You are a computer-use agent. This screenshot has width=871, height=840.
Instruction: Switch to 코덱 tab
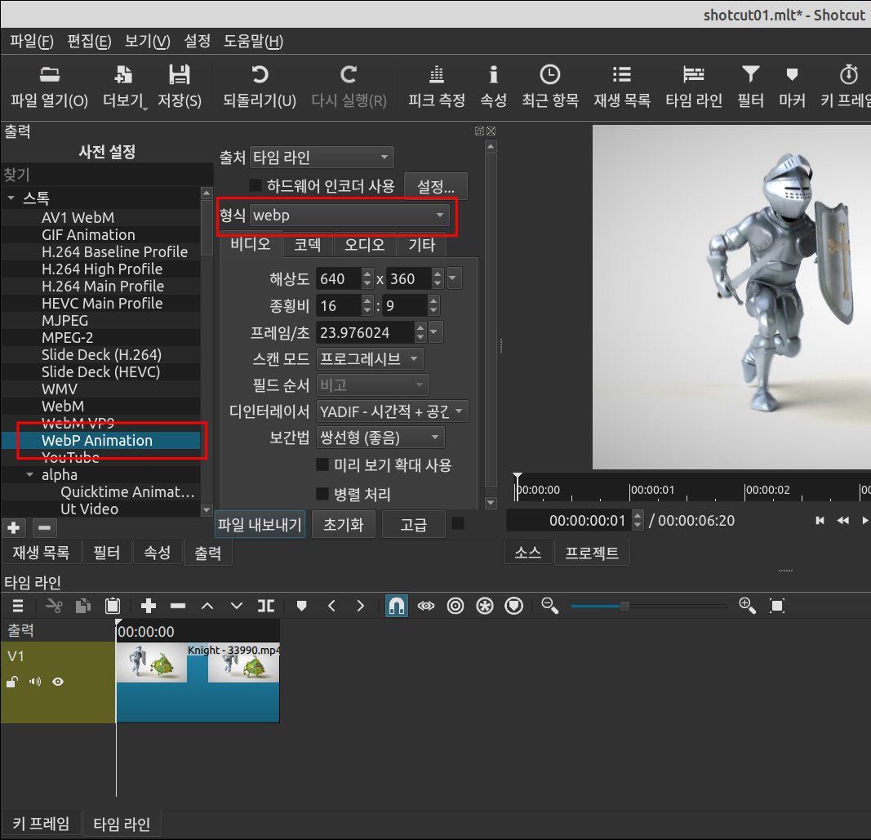click(308, 244)
